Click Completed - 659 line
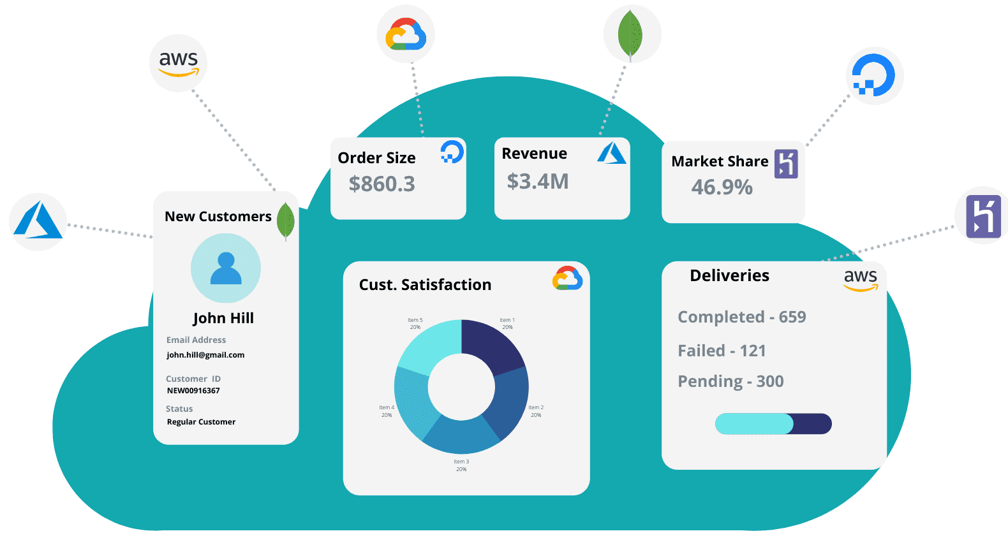The width and height of the screenshot is (1008, 545). (742, 317)
